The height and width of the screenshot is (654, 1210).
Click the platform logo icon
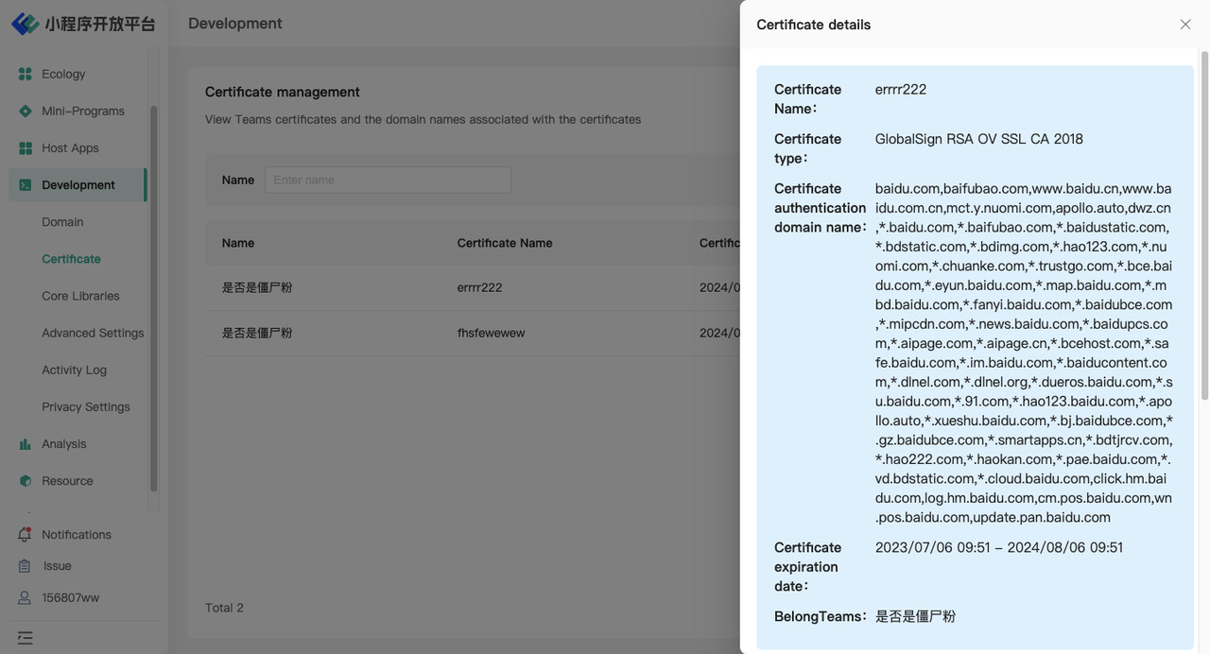tap(26, 24)
